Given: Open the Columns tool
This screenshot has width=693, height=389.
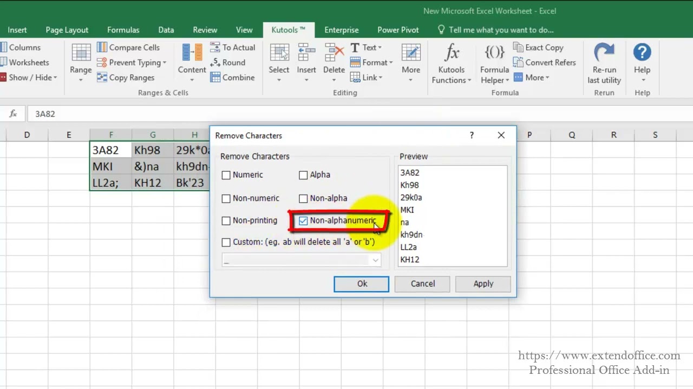Looking at the screenshot, I should coord(20,48).
